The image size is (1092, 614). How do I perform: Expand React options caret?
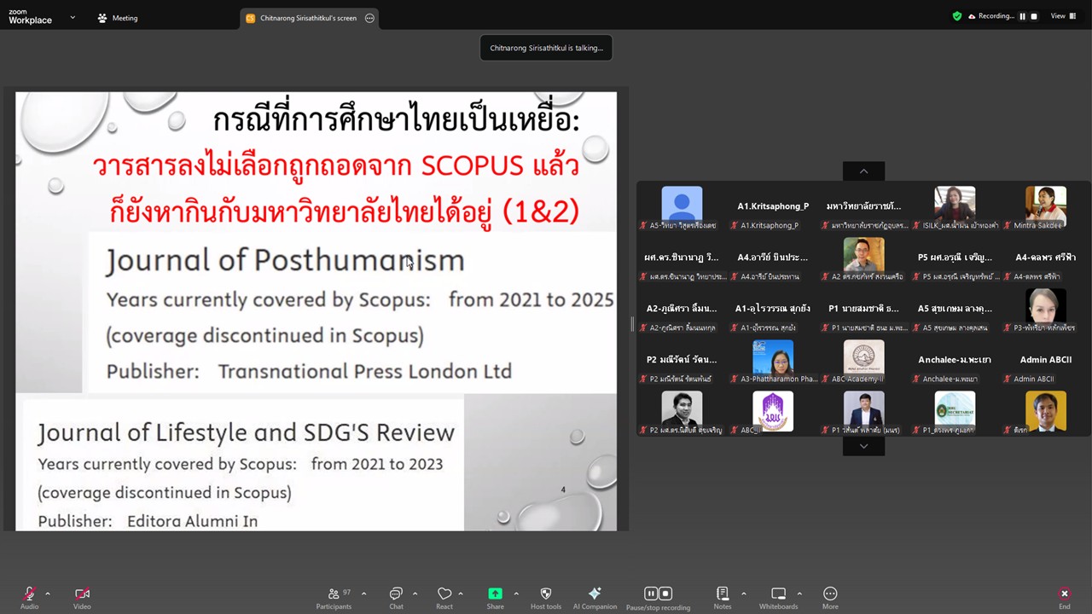coord(461,594)
